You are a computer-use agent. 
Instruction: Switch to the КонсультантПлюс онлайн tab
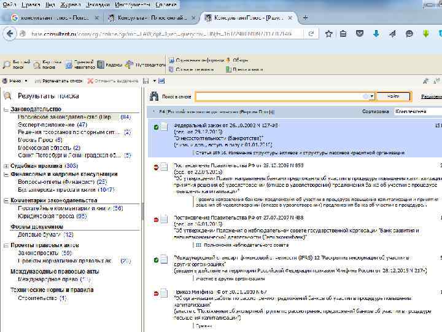(152, 18)
